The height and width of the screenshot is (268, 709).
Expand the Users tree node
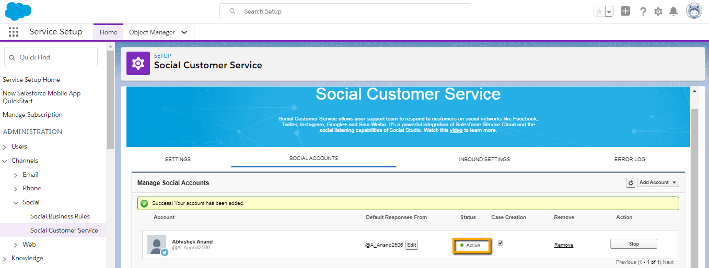[x=5, y=147]
